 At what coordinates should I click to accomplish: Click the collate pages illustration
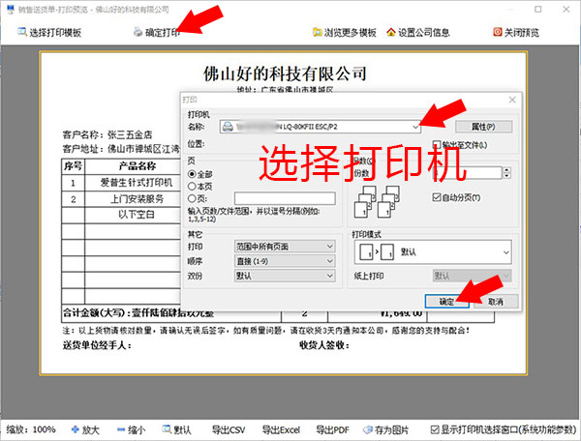pyautogui.click(x=378, y=201)
